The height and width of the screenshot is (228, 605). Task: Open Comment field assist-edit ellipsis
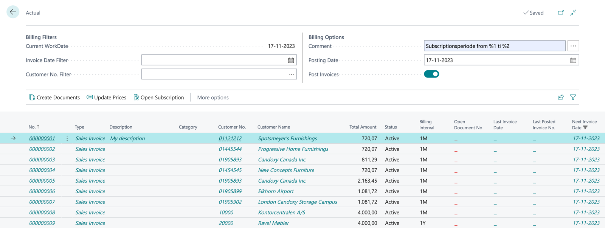[573, 46]
